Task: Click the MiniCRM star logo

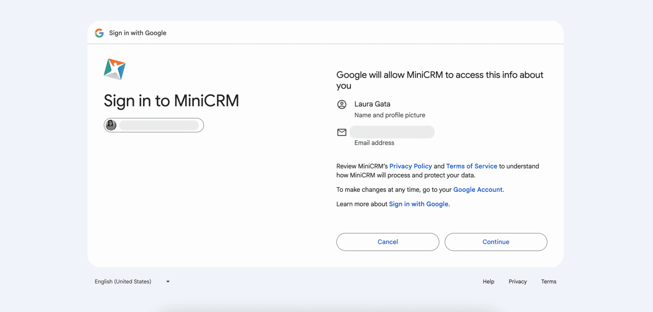Action: click(115, 69)
